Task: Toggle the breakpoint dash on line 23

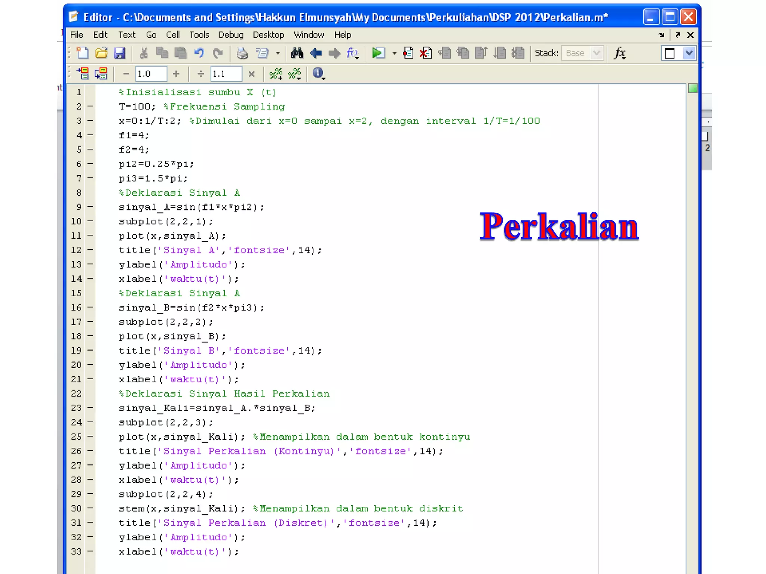Action: [x=90, y=408]
